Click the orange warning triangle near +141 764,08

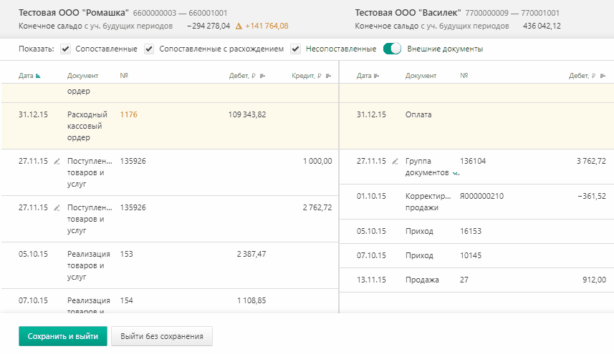239,26
